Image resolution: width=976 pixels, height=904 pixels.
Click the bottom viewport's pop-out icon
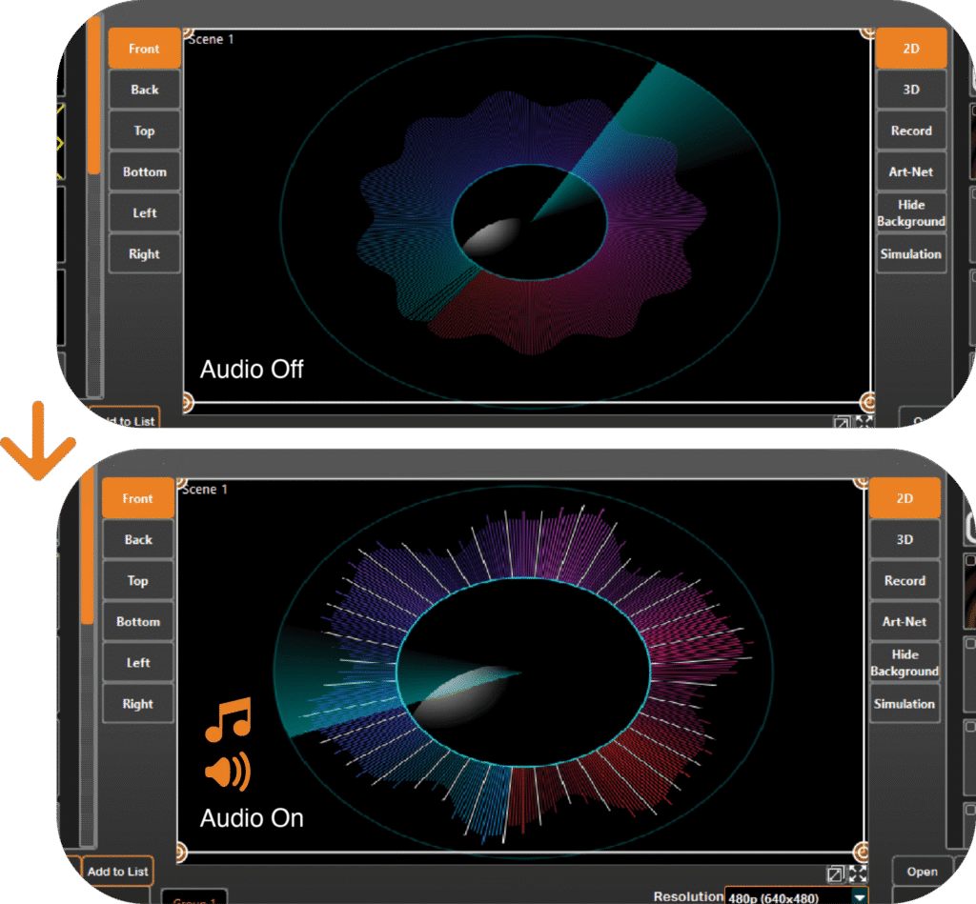(836, 873)
